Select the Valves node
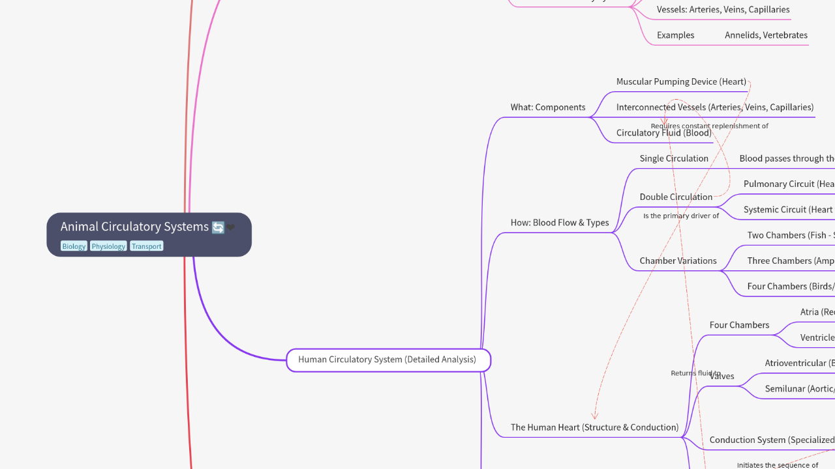Image resolution: width=835 pixels, height=469 pixels. coord(723,377)
